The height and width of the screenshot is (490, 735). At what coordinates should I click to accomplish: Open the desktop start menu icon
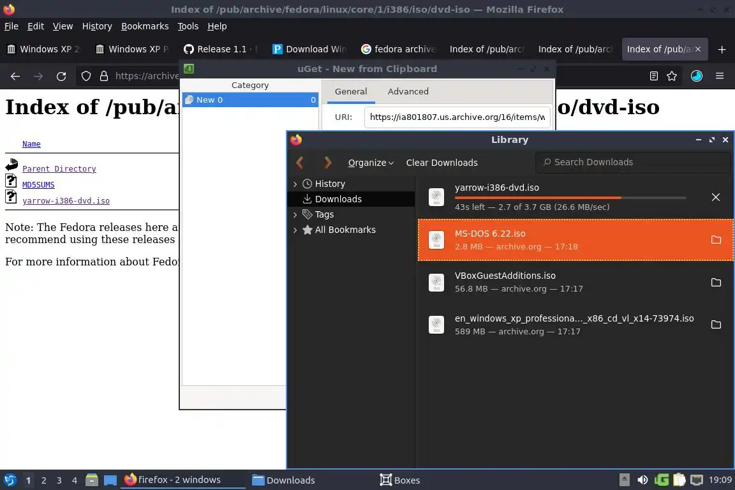(x=10, y=480)
